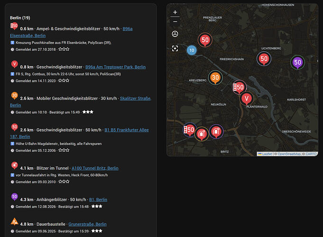Click the text 'Blitzer im Tunnel'
The height and width of the screenshot is (237, 323).
click(x=53, y=168)
